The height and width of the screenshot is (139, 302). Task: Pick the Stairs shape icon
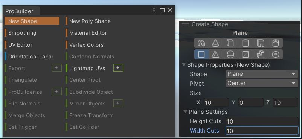[x=261, y=55]
